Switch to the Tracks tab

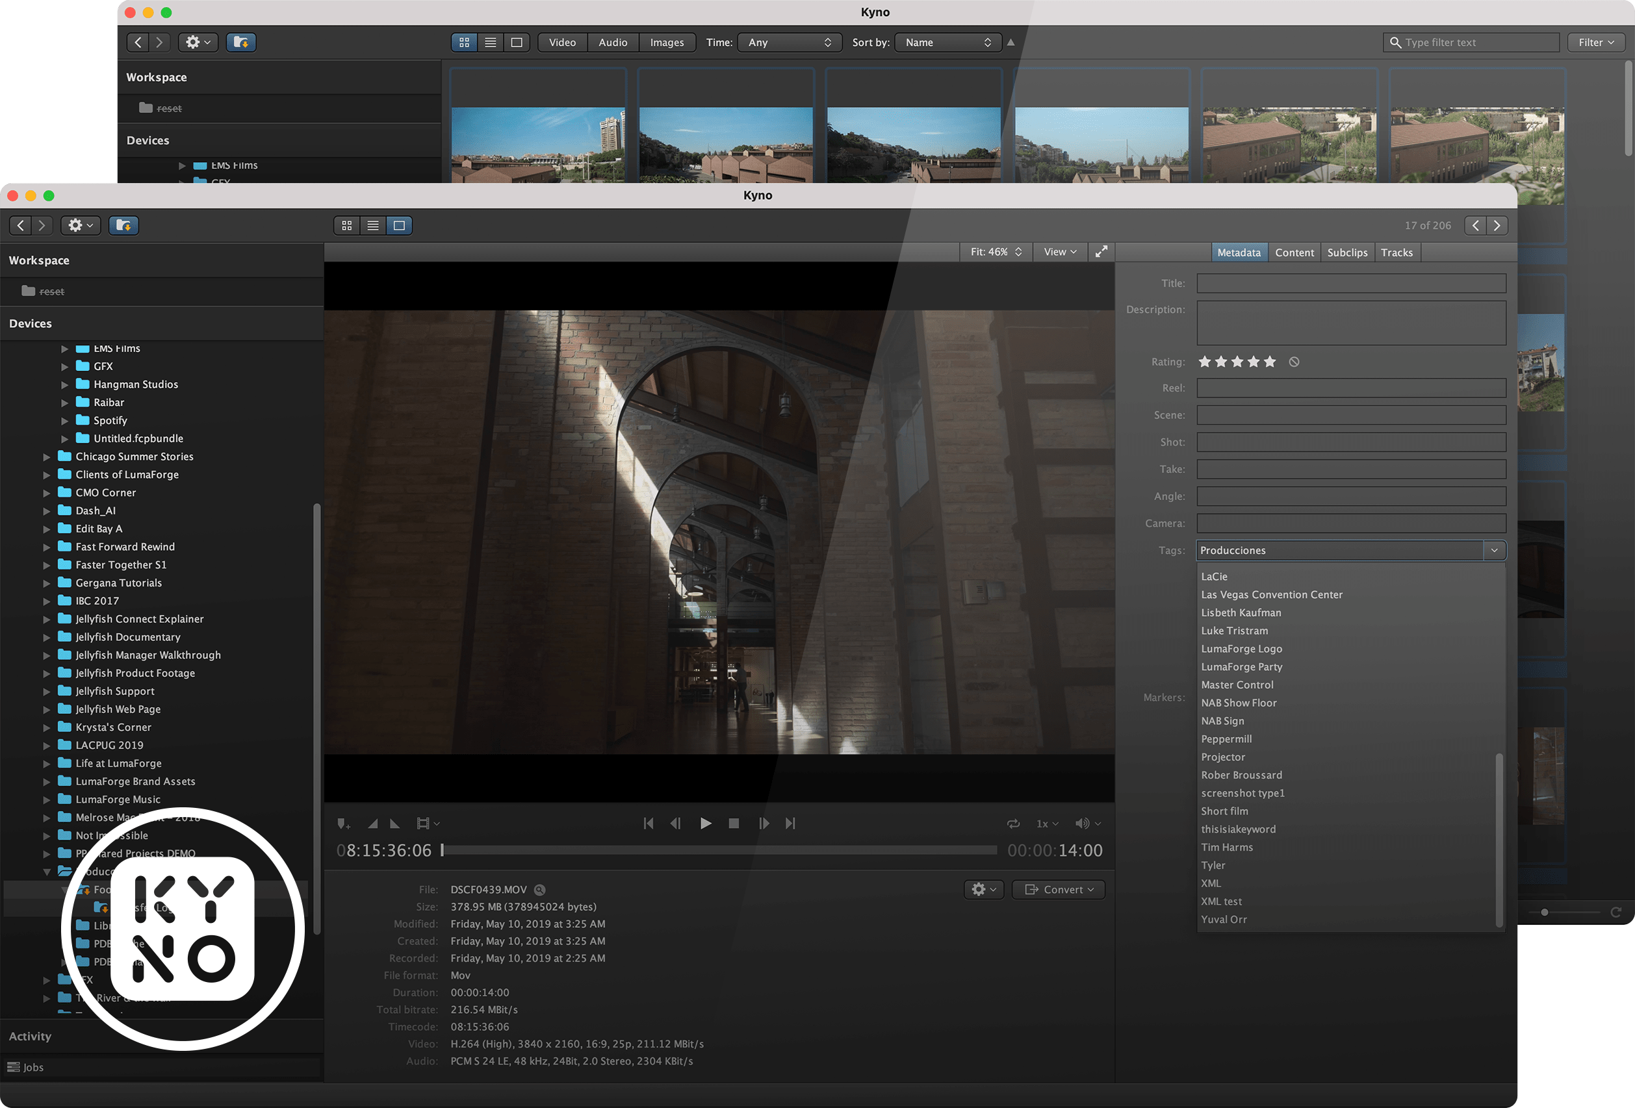coord(1397,253)
